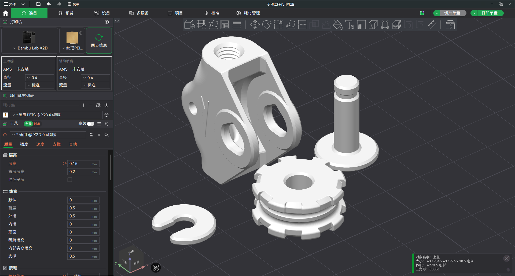Switch to the 预览 tab
Viewport: 515px width, 276px height.
click(66, 13)
